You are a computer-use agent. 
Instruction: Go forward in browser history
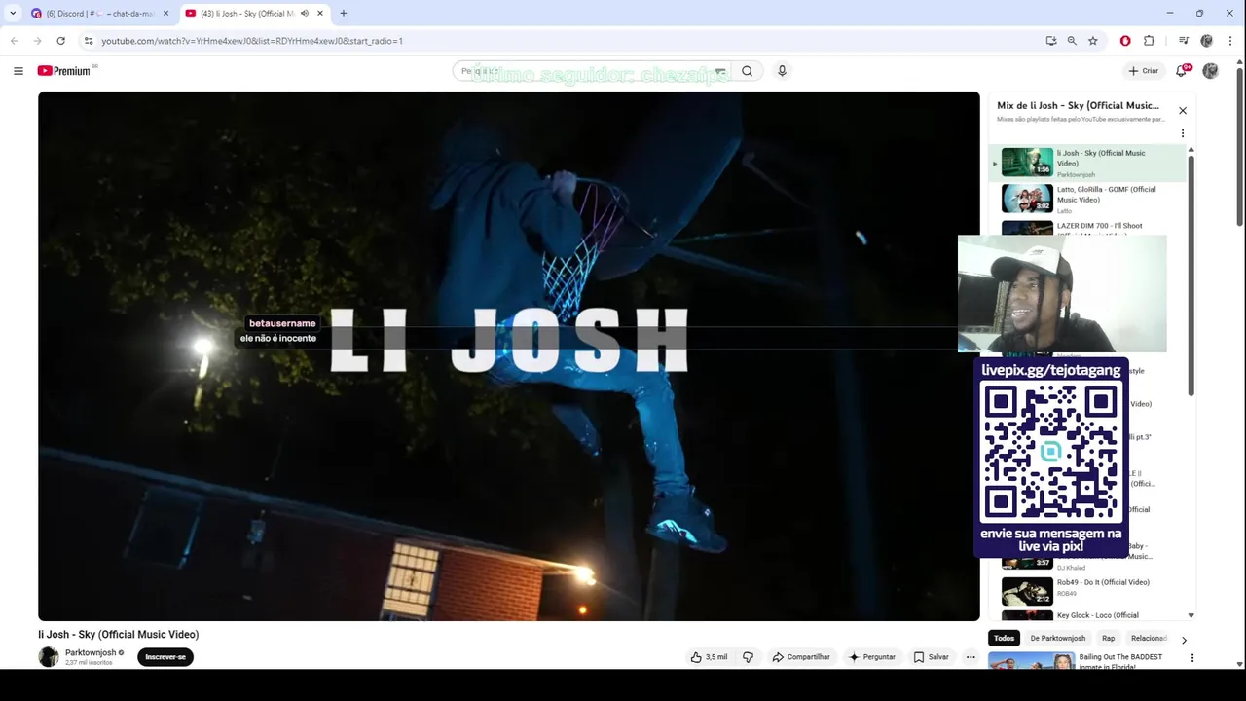[x=37, y=41]
